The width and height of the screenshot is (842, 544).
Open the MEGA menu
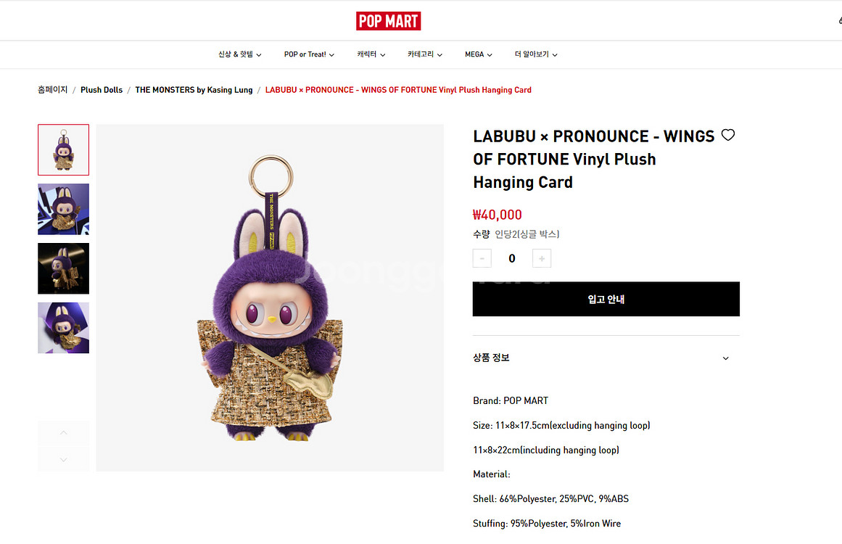[479, 54]
